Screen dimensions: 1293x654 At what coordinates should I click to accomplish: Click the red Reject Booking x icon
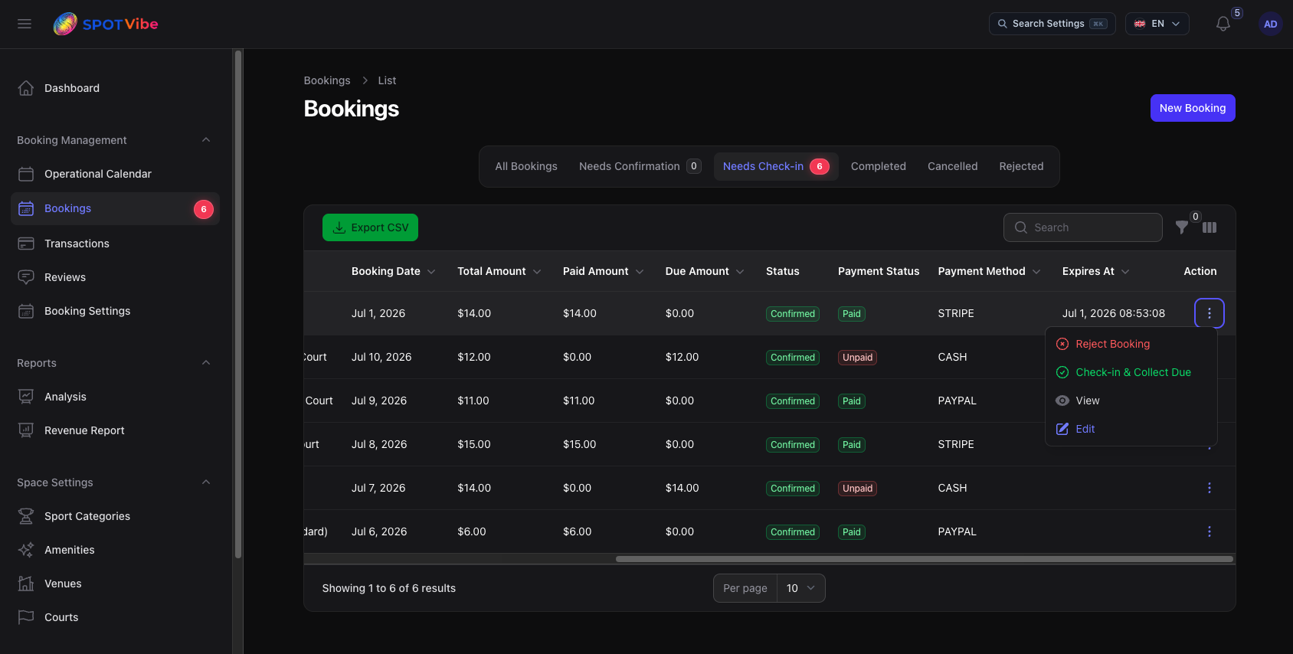click(x=1062, y=344)
